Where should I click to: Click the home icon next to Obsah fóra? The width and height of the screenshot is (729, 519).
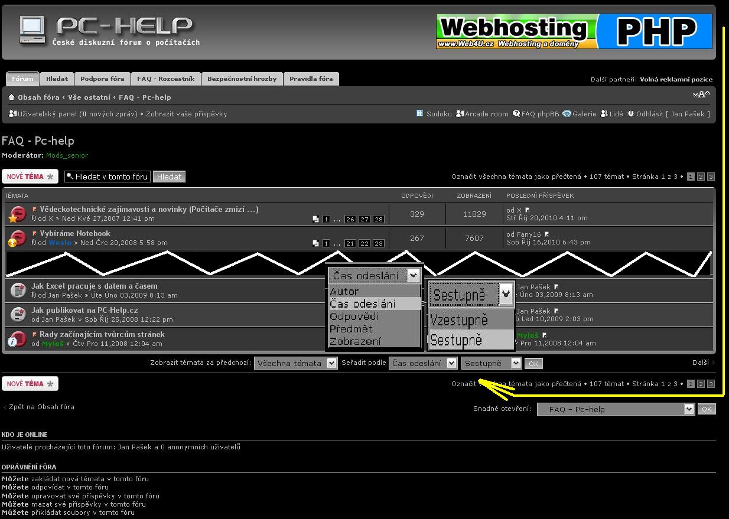point(11,97)
